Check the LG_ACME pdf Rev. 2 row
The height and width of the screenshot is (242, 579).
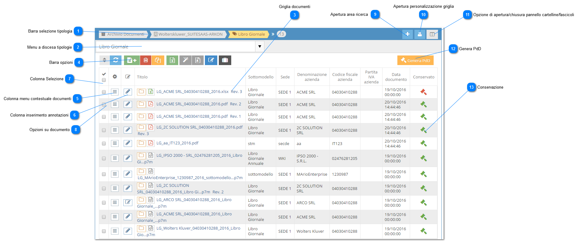click(x=104, y=104)
